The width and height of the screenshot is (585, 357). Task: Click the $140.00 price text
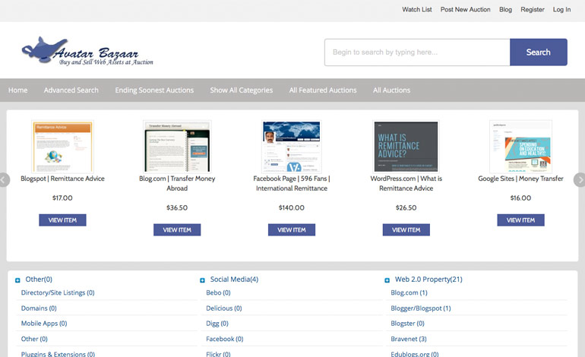(292, 208)
